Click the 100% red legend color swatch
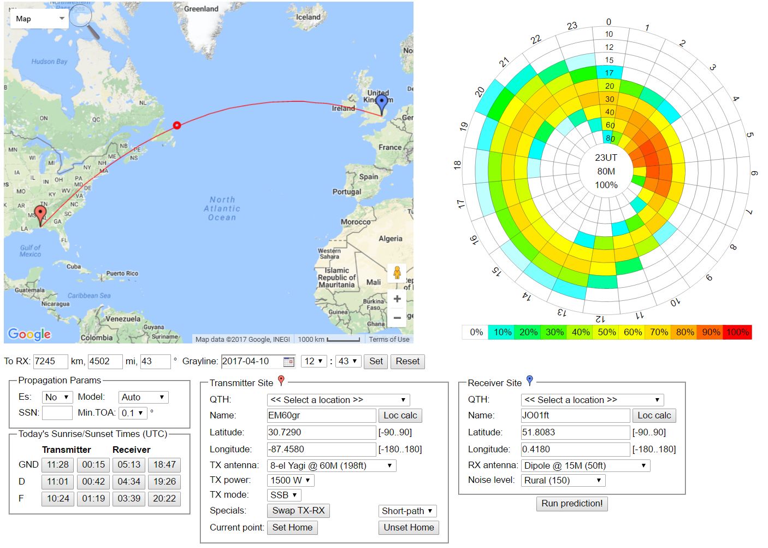This screenshot has height=548, width=768. 737,333
